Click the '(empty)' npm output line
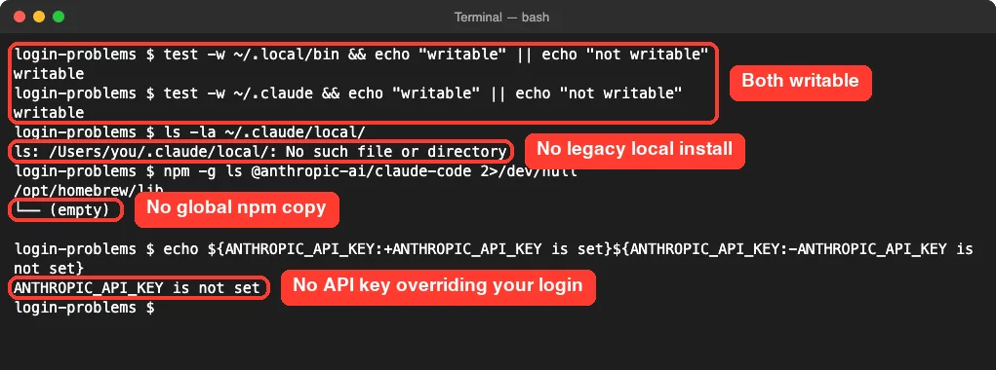This screenshot has height=370, width=996. pos(62,210)
